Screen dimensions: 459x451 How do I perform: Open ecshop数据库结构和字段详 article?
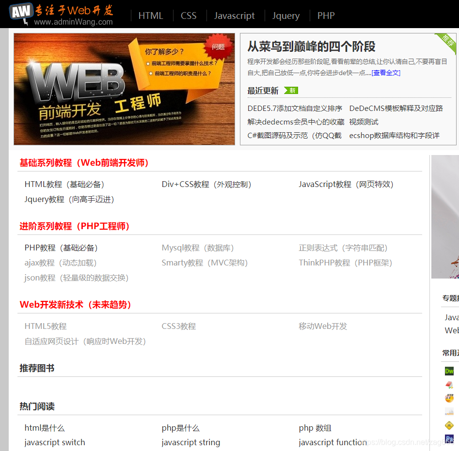click(395, 136)
